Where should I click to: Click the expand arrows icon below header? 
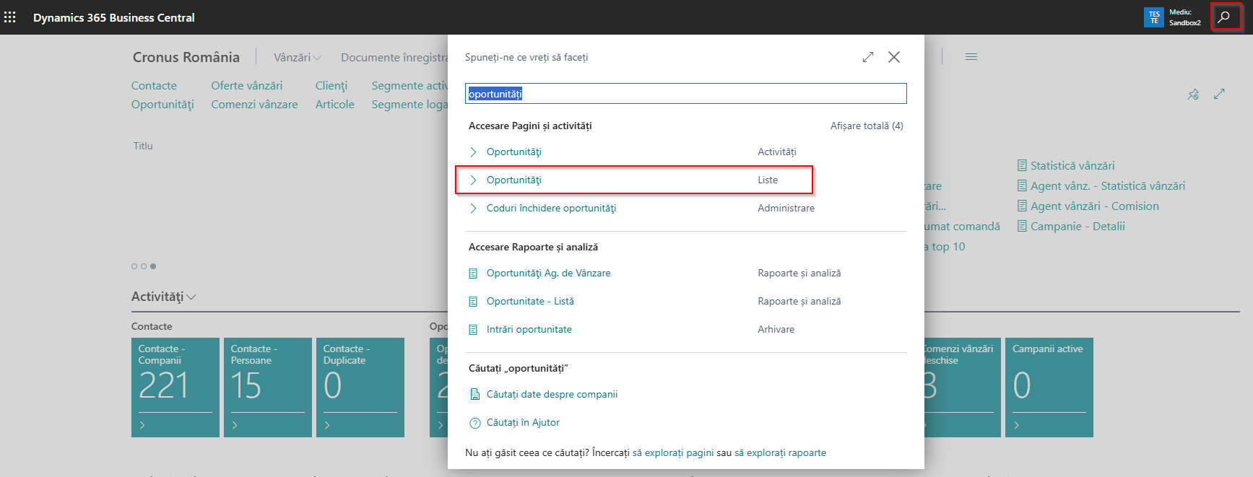point(1219,95)
